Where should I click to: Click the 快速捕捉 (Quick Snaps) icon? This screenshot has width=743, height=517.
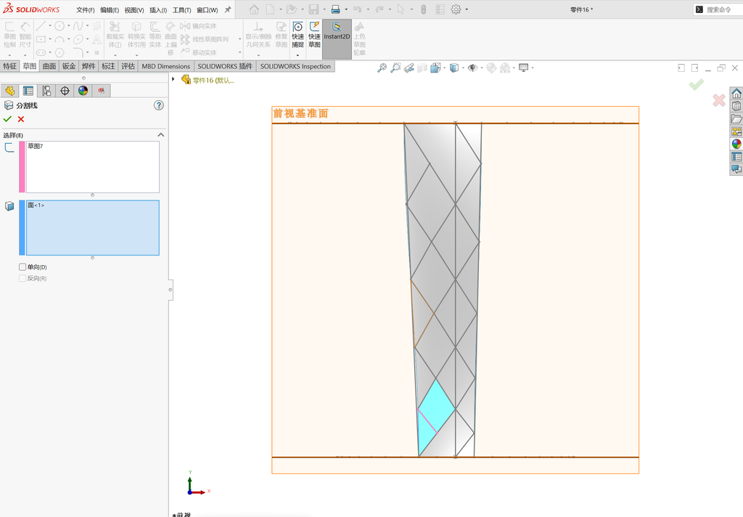click(297, 27)
